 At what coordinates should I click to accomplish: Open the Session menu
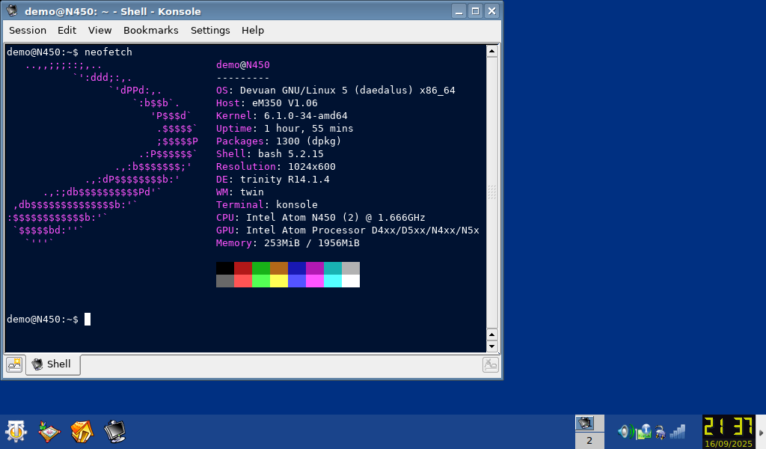tap(28, 30)
